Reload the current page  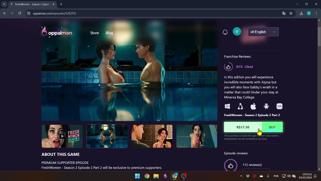pyautogui.click(x=20, y=13)
